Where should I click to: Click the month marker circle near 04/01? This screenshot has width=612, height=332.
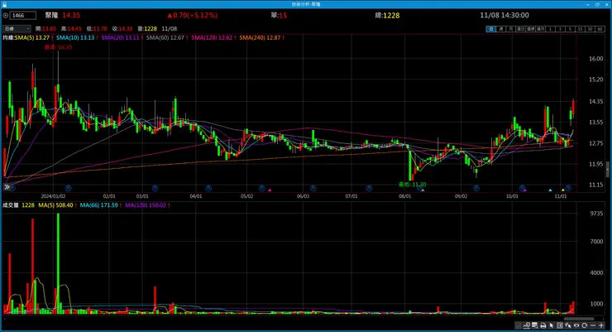208,188
